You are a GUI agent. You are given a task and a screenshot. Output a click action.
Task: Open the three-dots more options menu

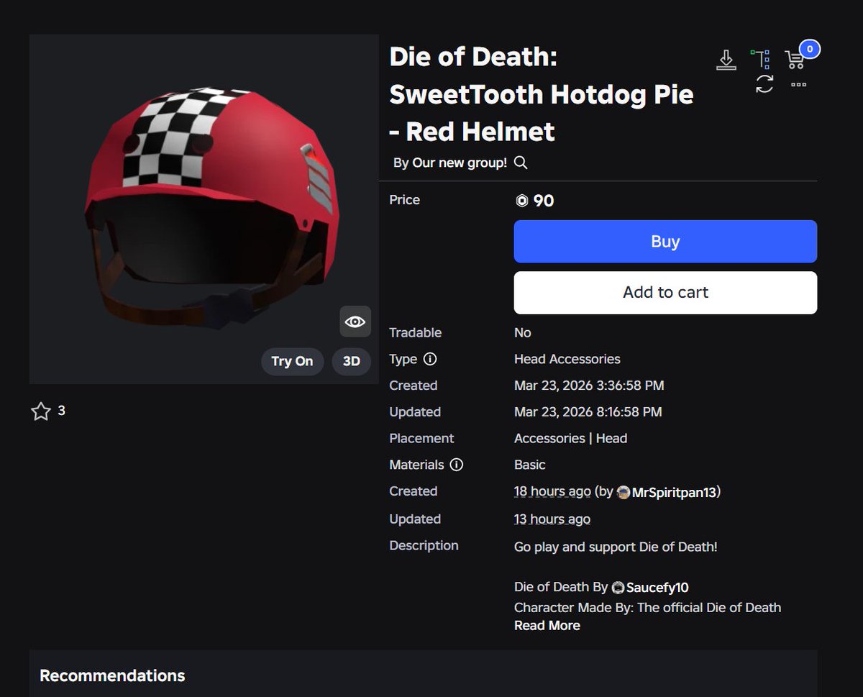tap(798, 85)
